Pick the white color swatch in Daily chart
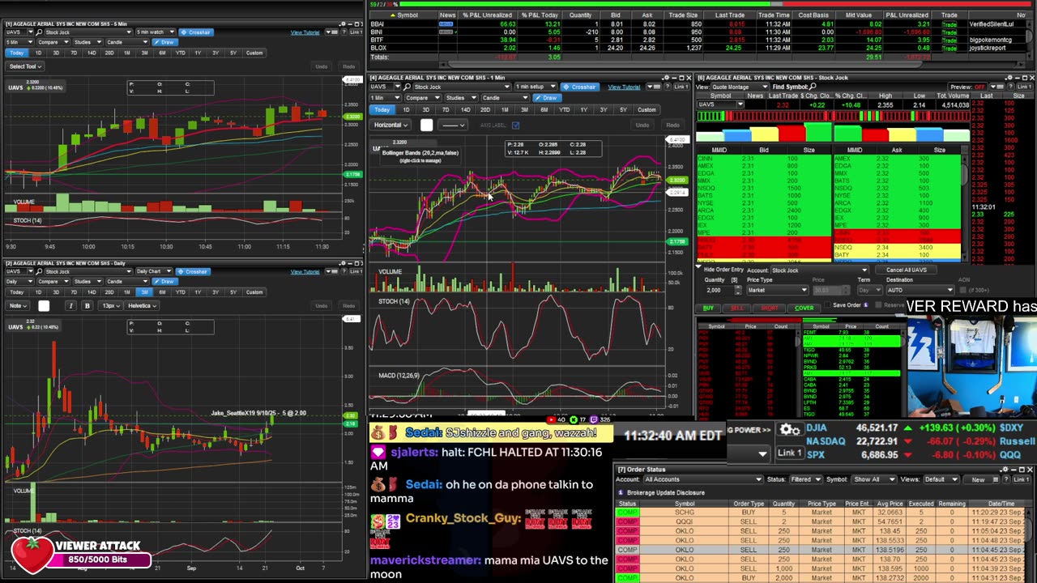 click(x=44, y=305)
